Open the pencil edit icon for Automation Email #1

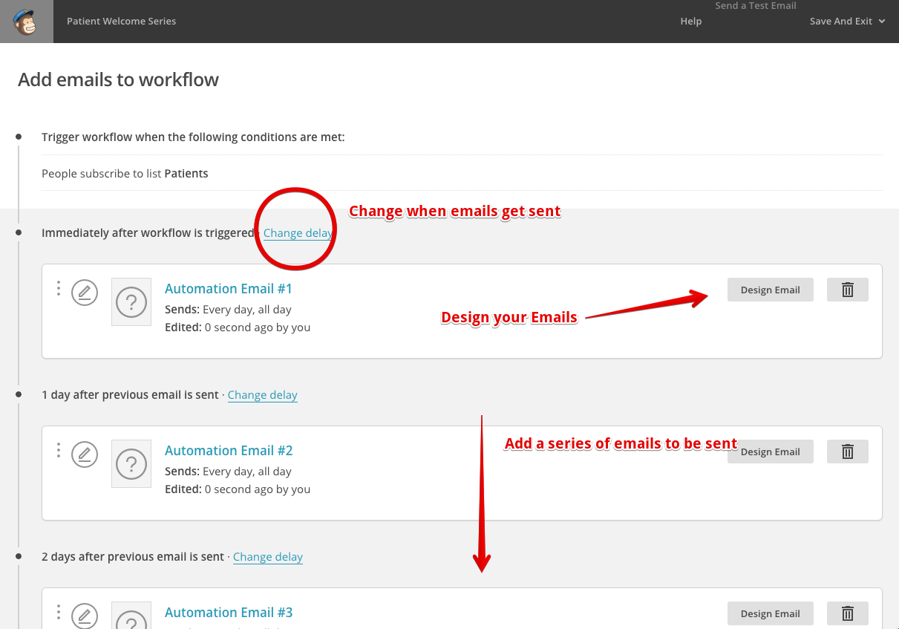point(84,292)
